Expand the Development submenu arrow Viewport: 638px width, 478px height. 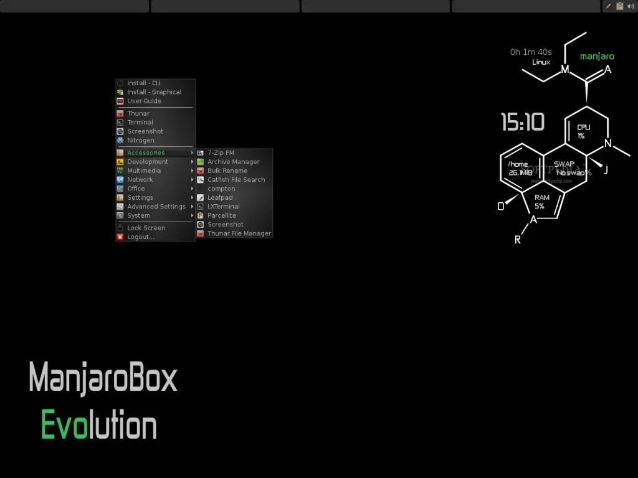(192, 162)
